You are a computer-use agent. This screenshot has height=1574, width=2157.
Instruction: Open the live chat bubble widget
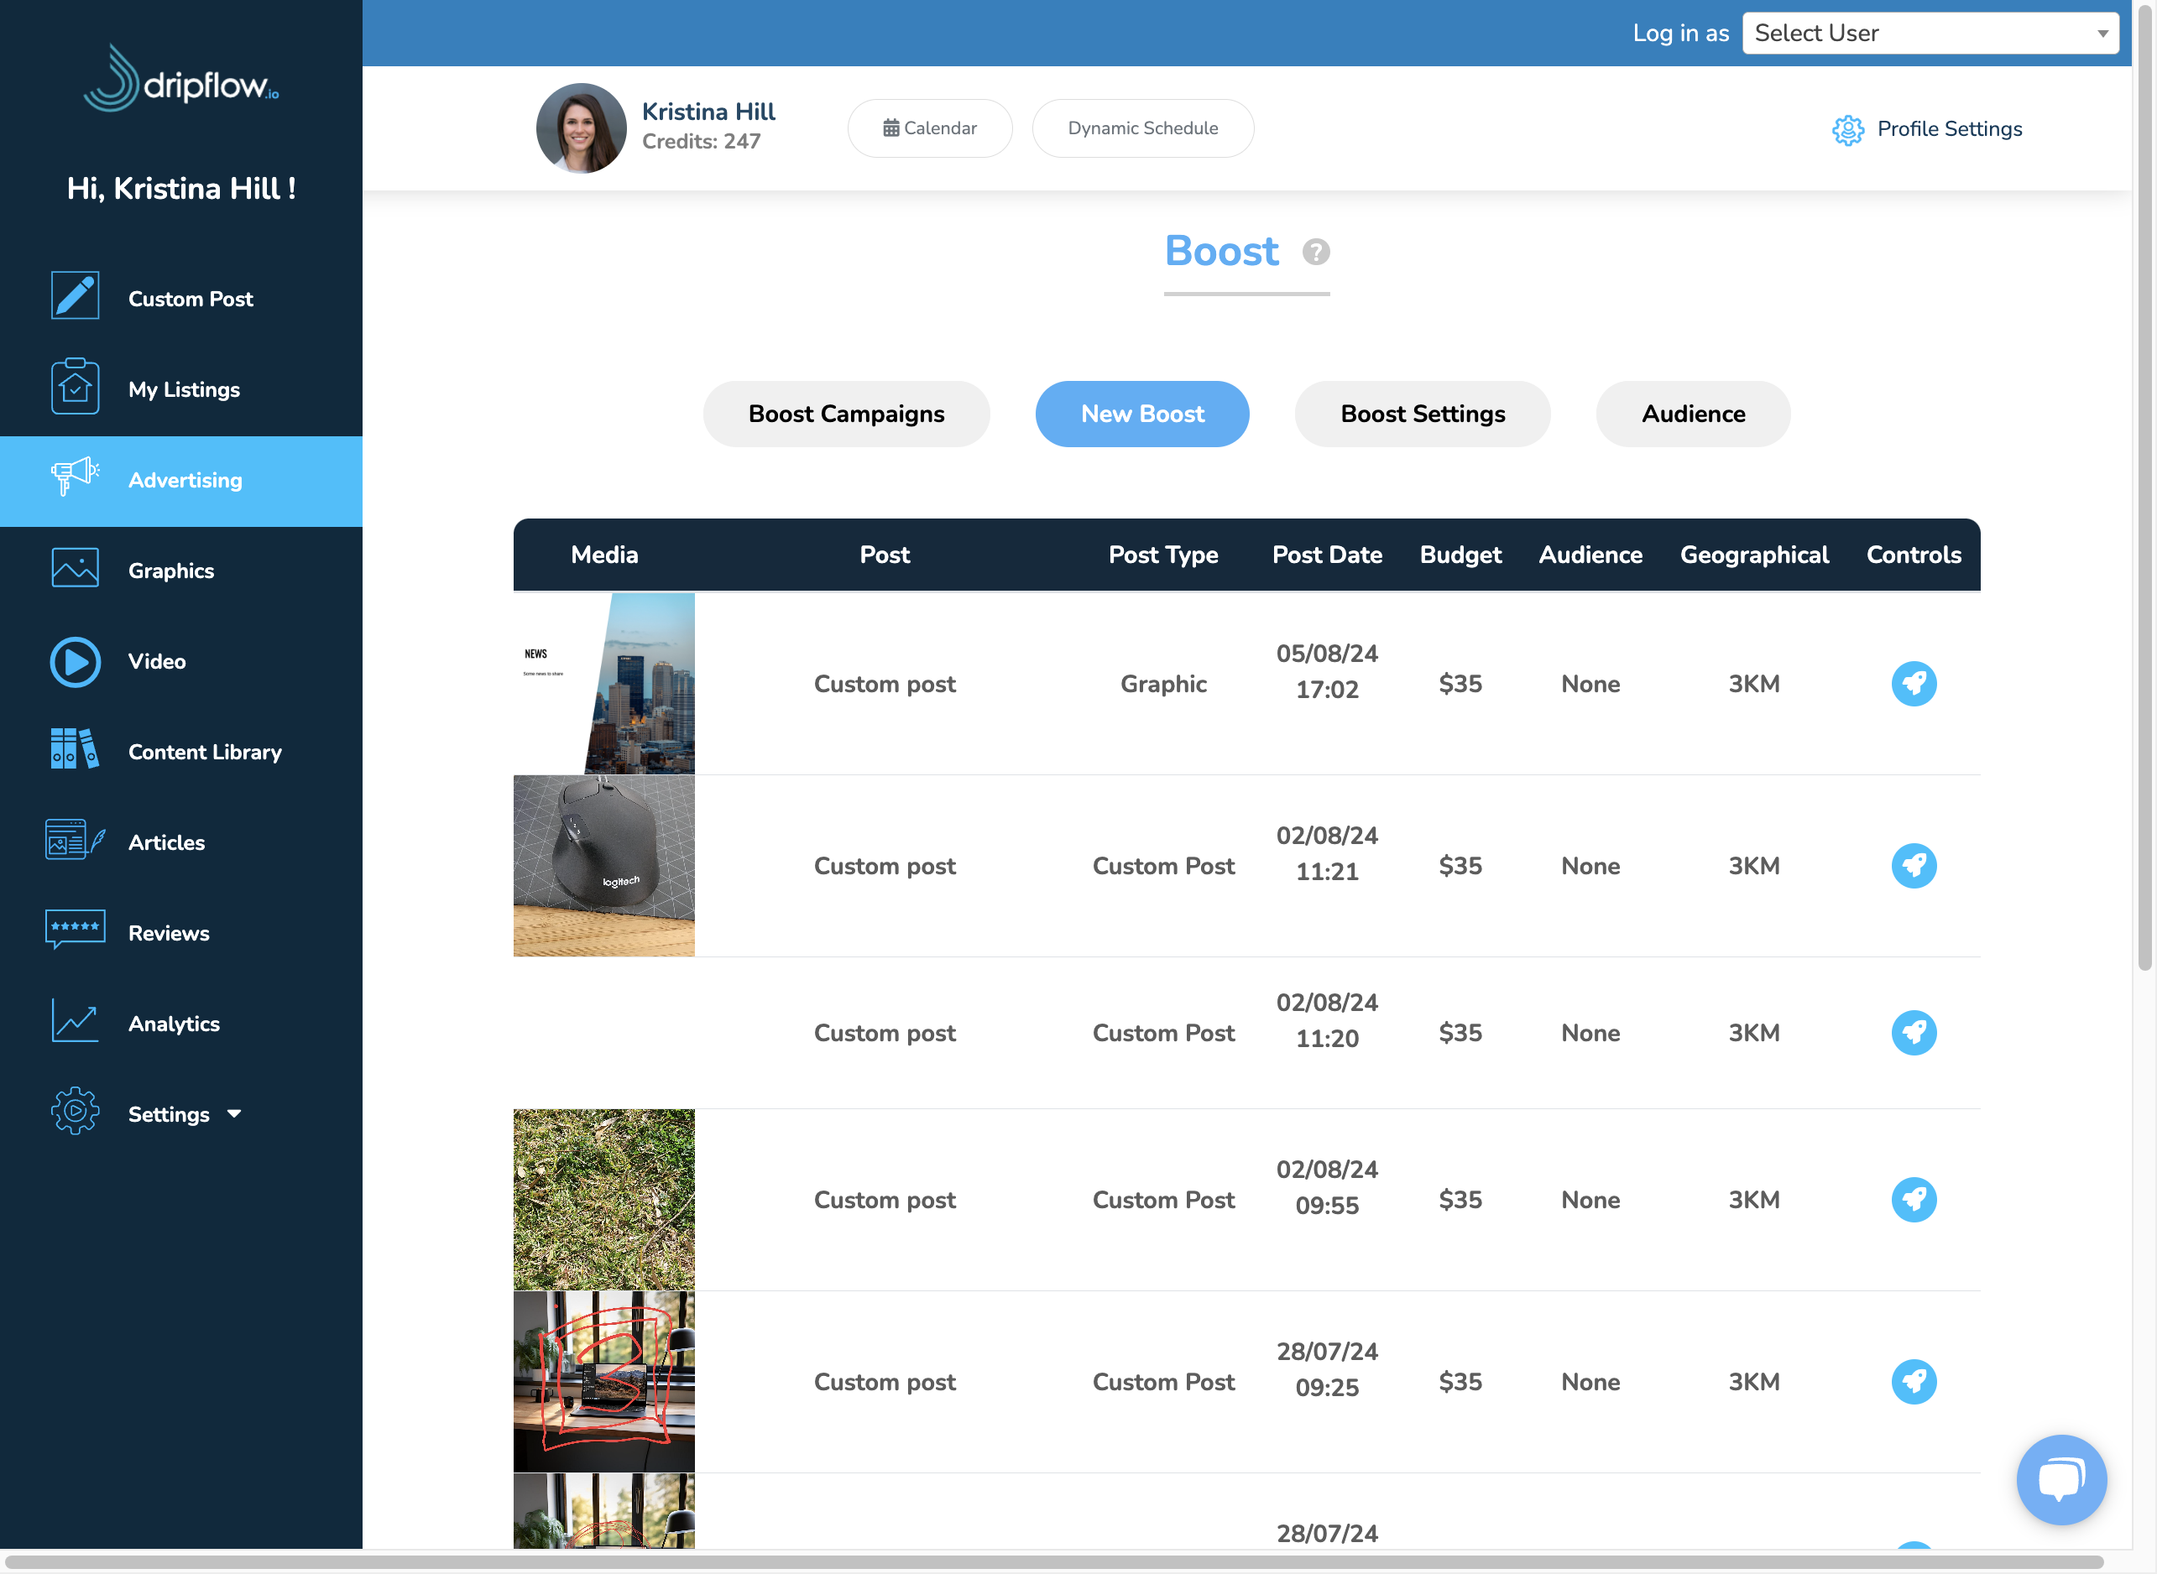coord(2060,1480)
